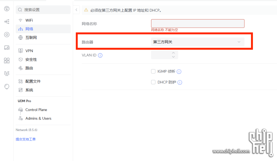Enable the DHCP 防护 checkbox
The height and width of the screenshot is (161, 277).
coord(153,82)
